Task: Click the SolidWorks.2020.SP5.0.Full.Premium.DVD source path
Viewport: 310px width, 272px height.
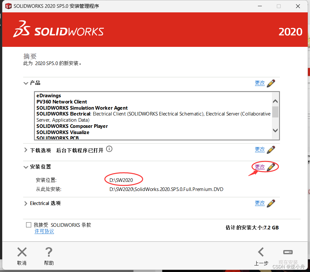Action: [x=166, y=189]
